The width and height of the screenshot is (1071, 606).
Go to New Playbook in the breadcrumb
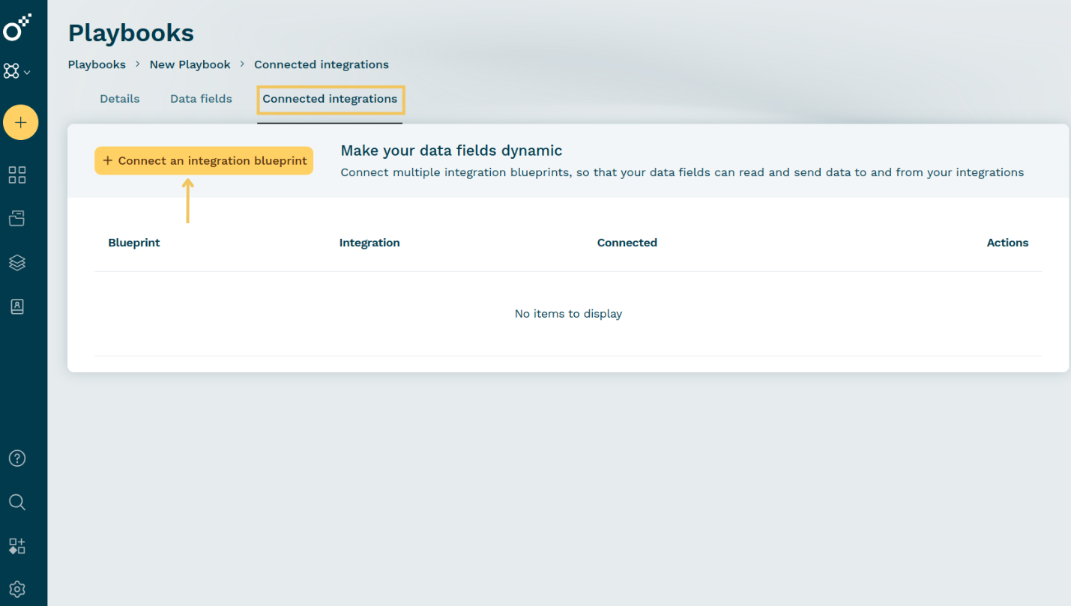tap(190, 64)
